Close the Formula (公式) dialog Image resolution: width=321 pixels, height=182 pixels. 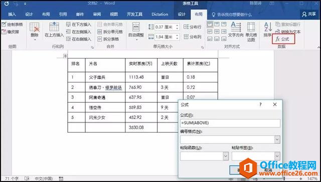click(275, 104)
